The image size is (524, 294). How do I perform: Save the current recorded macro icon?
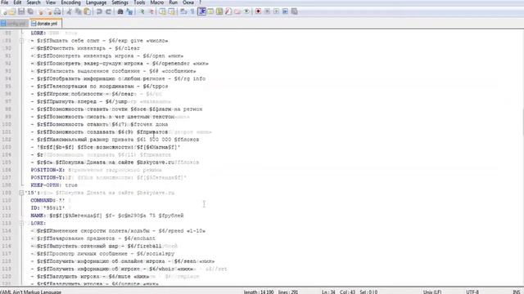click(295, 11)
